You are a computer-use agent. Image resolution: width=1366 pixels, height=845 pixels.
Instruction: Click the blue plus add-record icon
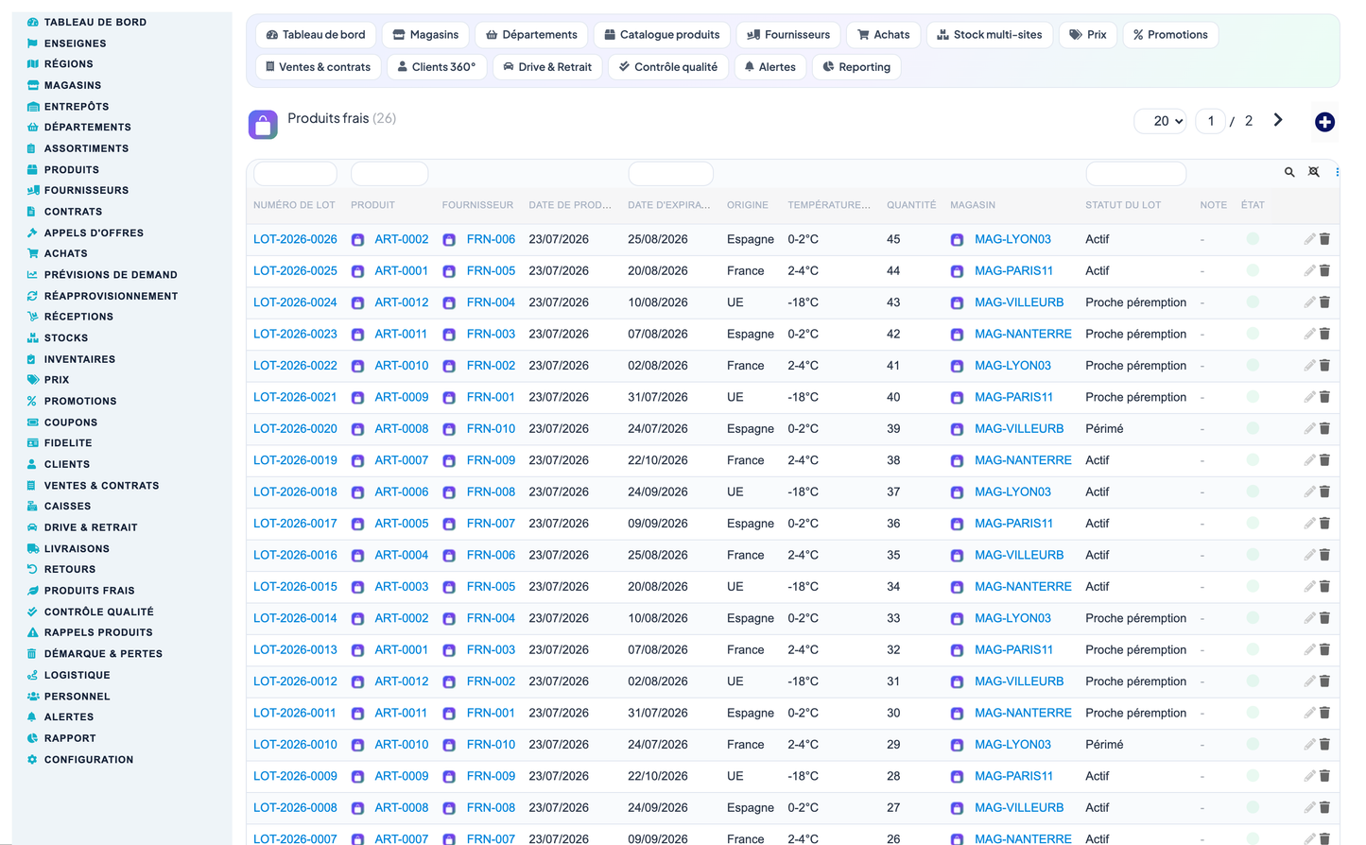coord(1324,122)
